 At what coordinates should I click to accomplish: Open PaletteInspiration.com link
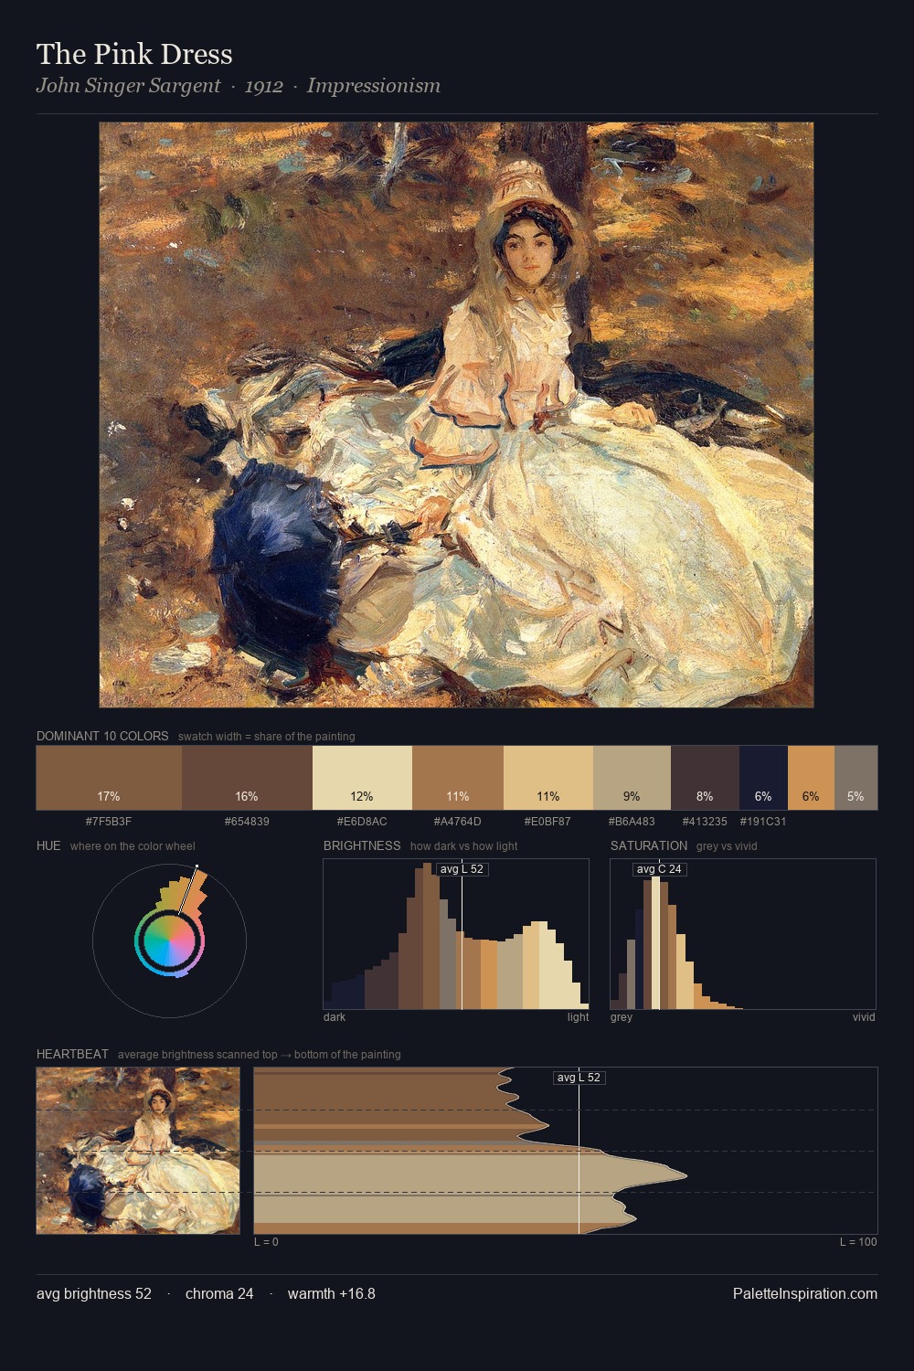[x=805, y=1293]
